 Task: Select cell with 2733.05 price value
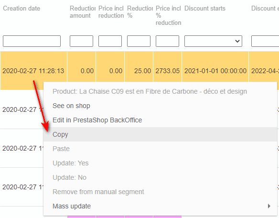(x=167, y=71)
